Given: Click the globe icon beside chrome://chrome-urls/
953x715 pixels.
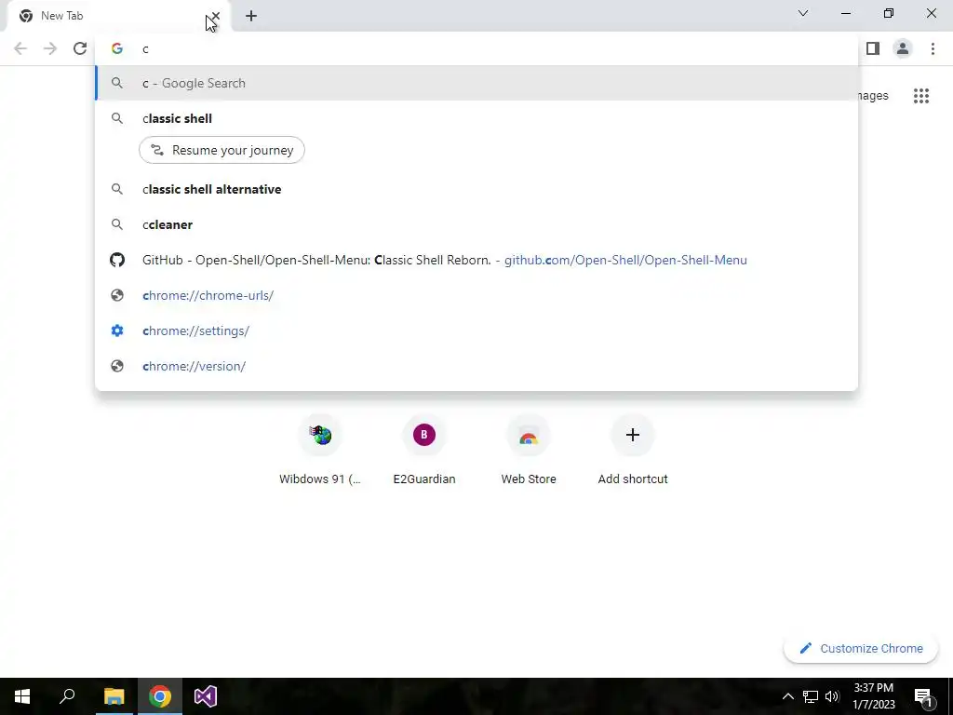Looking at the screenshot, I should pyautogui.click(x=117, y=295).
